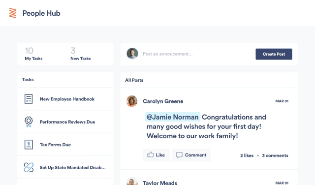Open Carolyn Greene's profile photo
Image resolution: width=315 pixels, height=185 pixels.
click(x=132, y=101)
